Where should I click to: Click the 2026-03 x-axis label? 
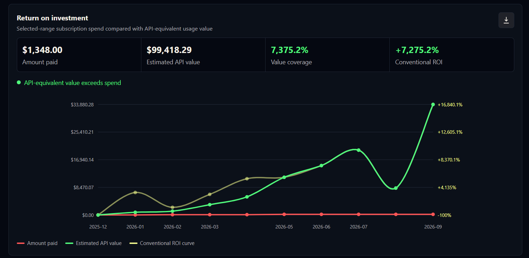(x=210, y=227)
